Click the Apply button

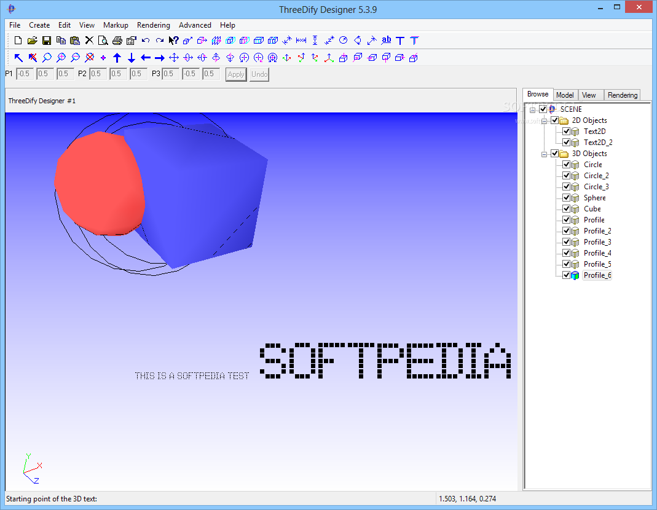pos(236,74)
